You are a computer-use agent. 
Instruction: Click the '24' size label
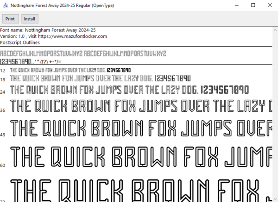coord(2,92)
